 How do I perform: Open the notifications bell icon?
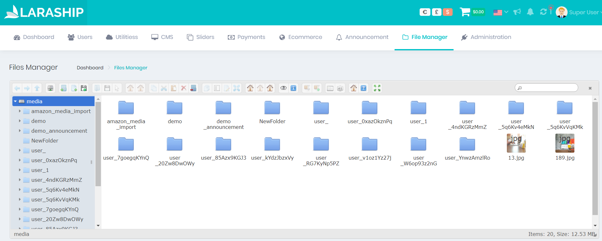click(x=530, y=12)
